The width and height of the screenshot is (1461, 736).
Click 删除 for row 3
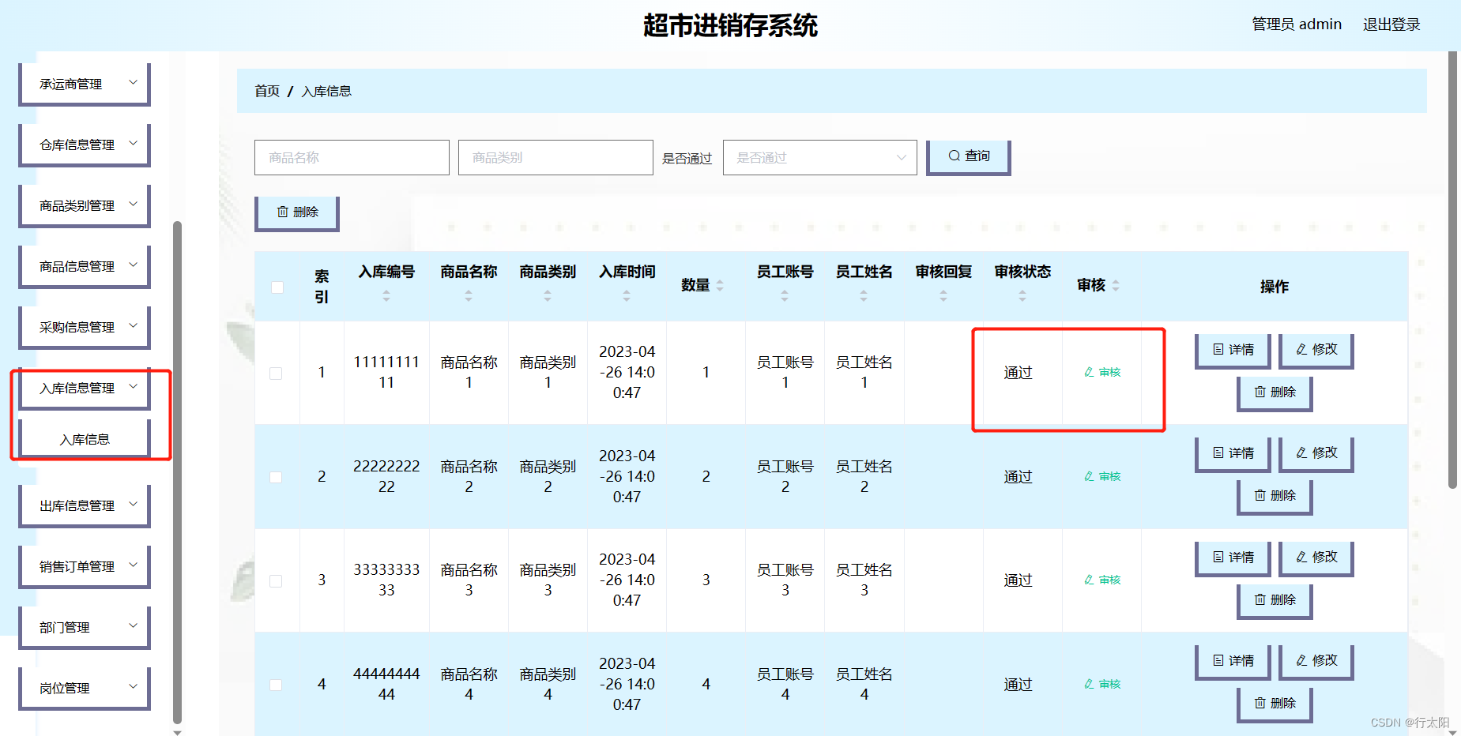pyautogui.click(x=1275, y=601)
